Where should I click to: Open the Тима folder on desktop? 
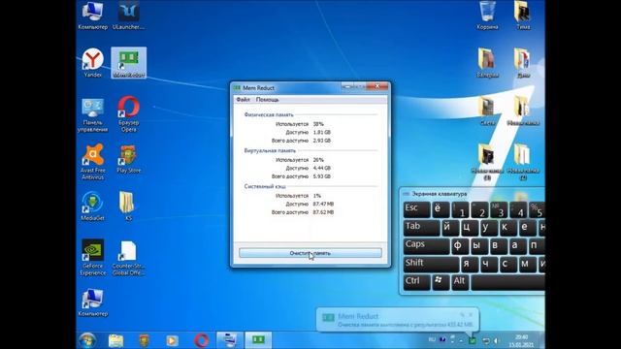click(523, 16)
